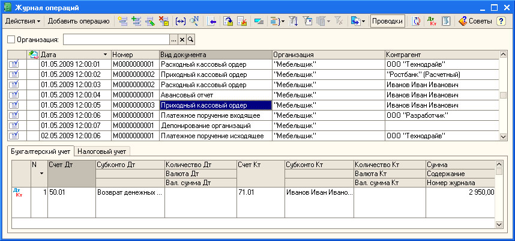Click sort arrow under N column header

(x=41, y=173)
